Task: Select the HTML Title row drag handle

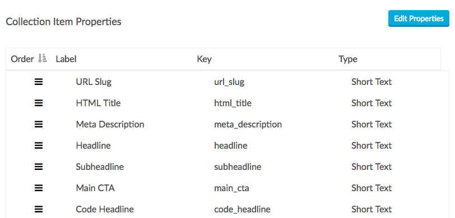Action: [39, 103]
